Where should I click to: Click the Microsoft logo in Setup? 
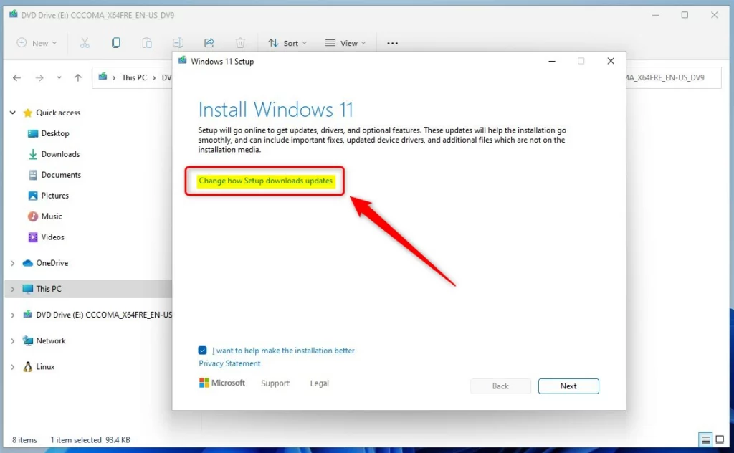click(x=222, y=383)
